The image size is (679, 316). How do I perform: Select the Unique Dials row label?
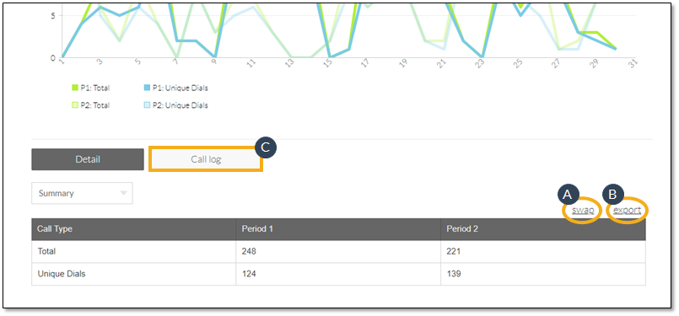click(x=61, y=274)
